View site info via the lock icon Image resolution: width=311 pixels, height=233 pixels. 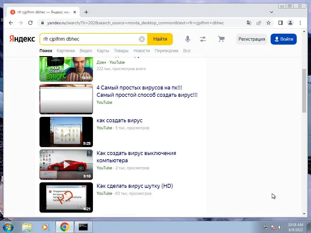[42, 23]
